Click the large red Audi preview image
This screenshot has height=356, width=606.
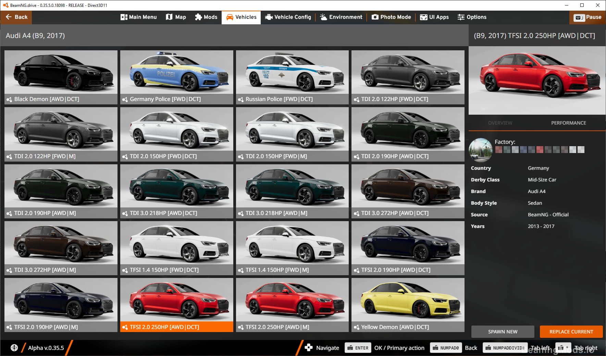(x=537, y=80)
